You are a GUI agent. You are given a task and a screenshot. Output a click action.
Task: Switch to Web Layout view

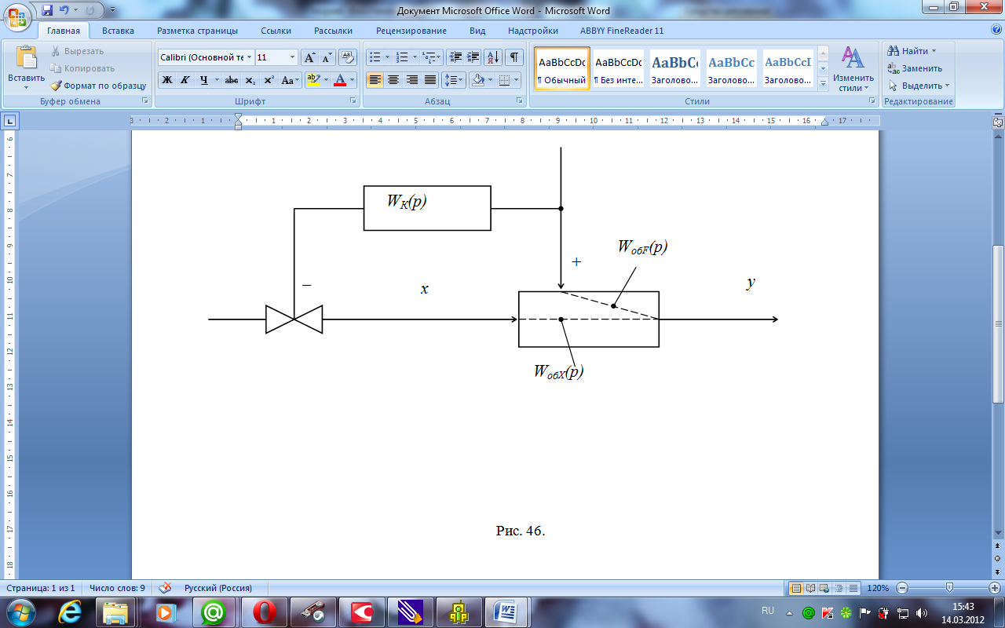pyautogui.click(x=823, y=588)
